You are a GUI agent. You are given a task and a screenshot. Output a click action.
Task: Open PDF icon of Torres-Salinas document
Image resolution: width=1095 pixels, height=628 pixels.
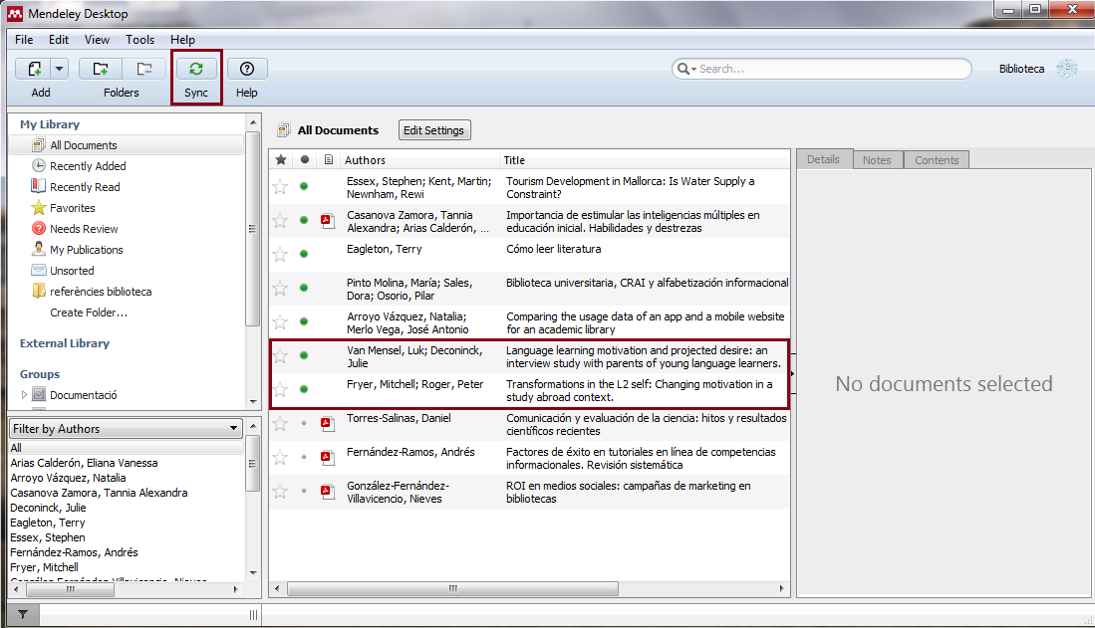(327, 423)
